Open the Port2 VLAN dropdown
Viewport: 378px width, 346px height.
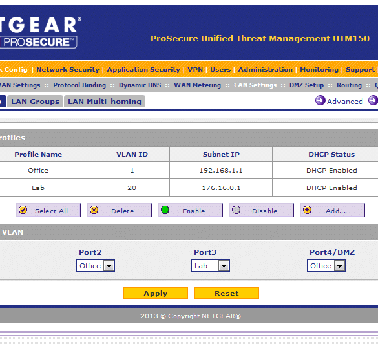(96, 266)
